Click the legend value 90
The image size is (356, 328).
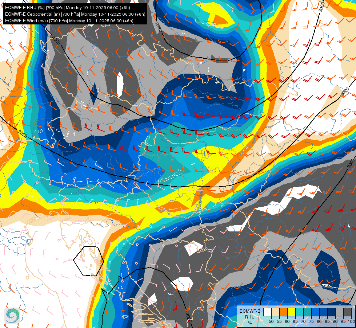coord(335,321)
